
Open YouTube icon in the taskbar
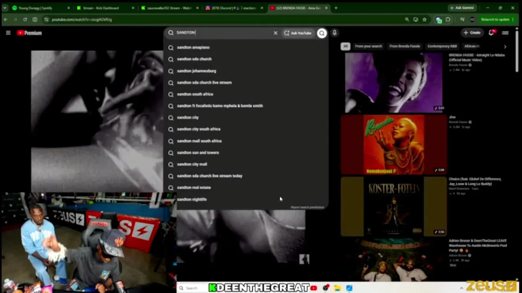tap(314, 288)
